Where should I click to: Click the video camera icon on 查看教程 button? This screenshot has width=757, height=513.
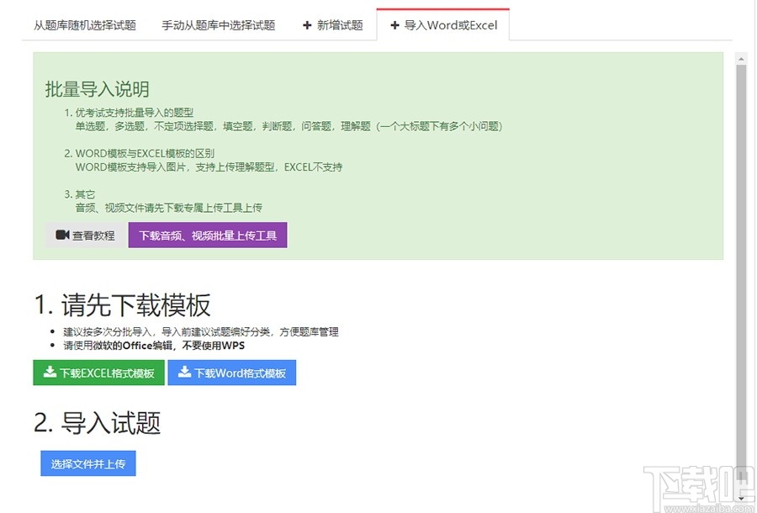coord(61,235)
